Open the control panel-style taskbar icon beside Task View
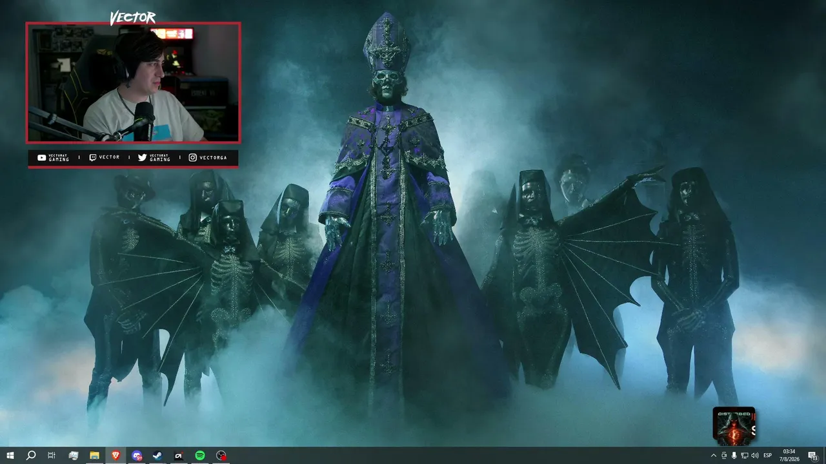This screenshot has height=464, width=826. 73,456
